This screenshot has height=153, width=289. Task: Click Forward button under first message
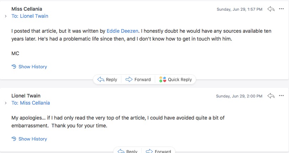click(x=138, y=79)
